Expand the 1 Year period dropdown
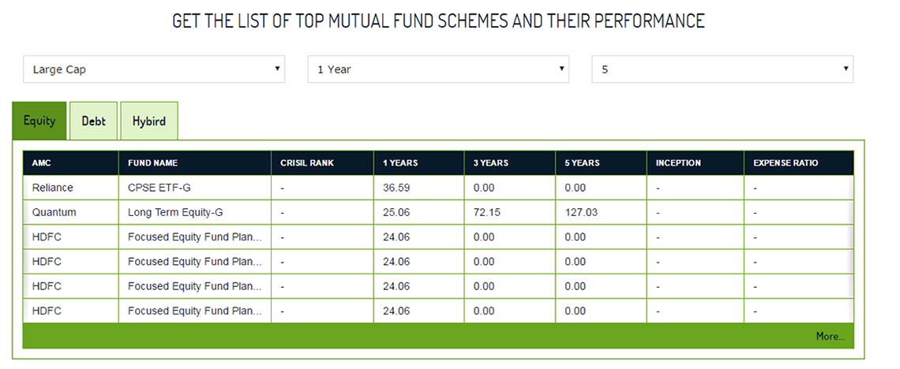Image resolution: width=900 pixels, height=369 pixels. 437,69
